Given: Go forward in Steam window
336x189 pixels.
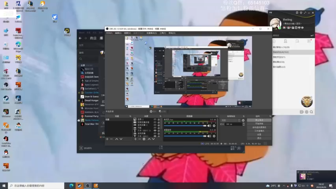Looking at the screenshot, I should [x=86, y=38].
